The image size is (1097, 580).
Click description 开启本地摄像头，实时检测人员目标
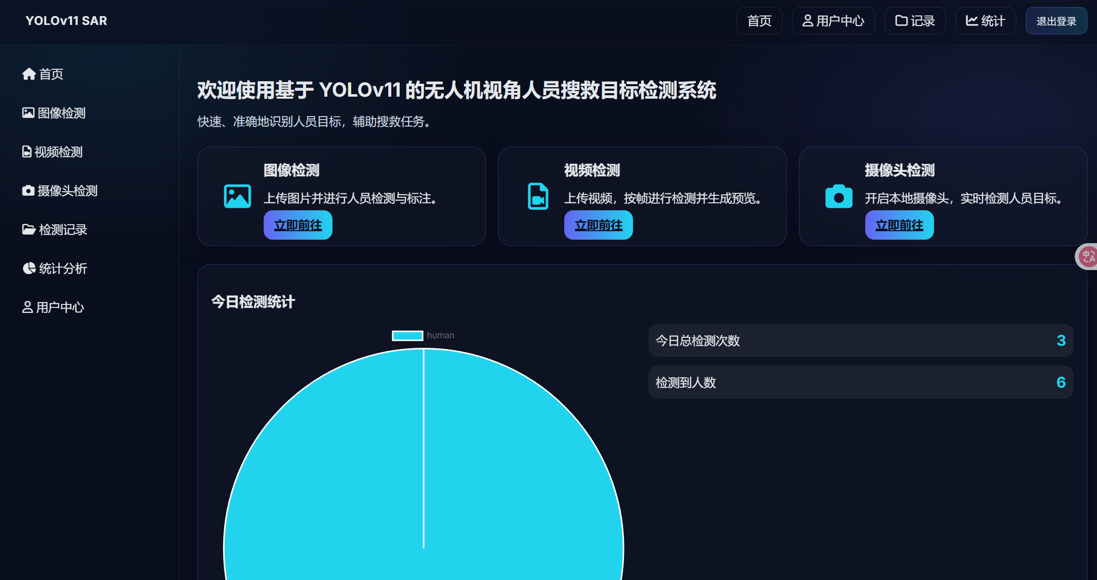[964, 198]
